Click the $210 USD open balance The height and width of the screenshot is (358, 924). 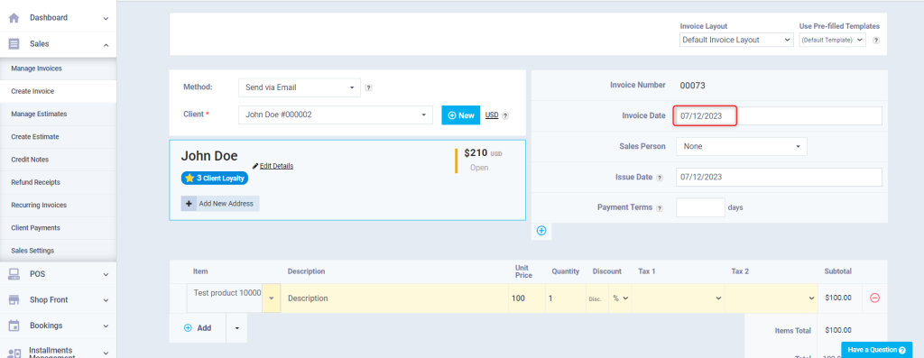click(483, 153)
